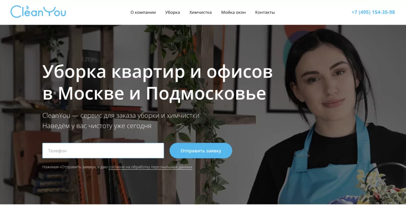Focus the Телефон input field

click(x=103, y=151)
